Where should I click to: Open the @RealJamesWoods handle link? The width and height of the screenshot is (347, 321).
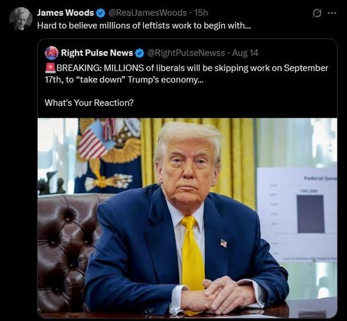[x=147, y=13]
